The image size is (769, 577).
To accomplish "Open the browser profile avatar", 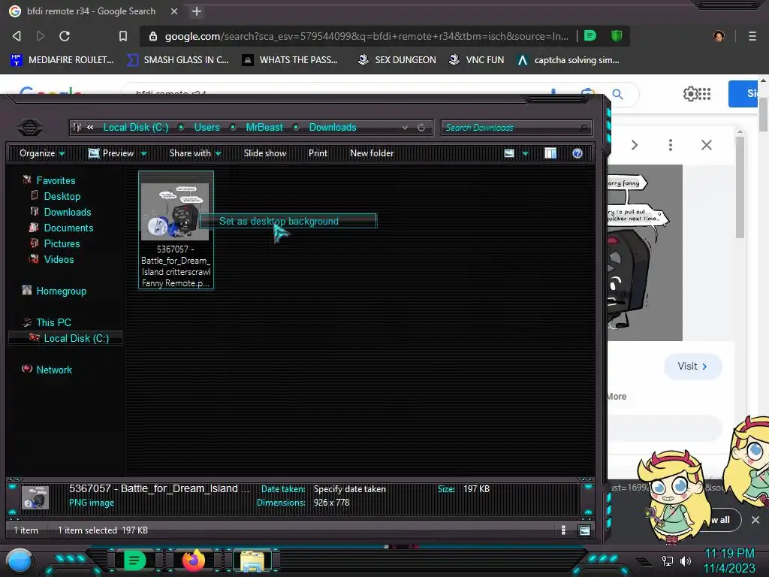I will point(719,36).
